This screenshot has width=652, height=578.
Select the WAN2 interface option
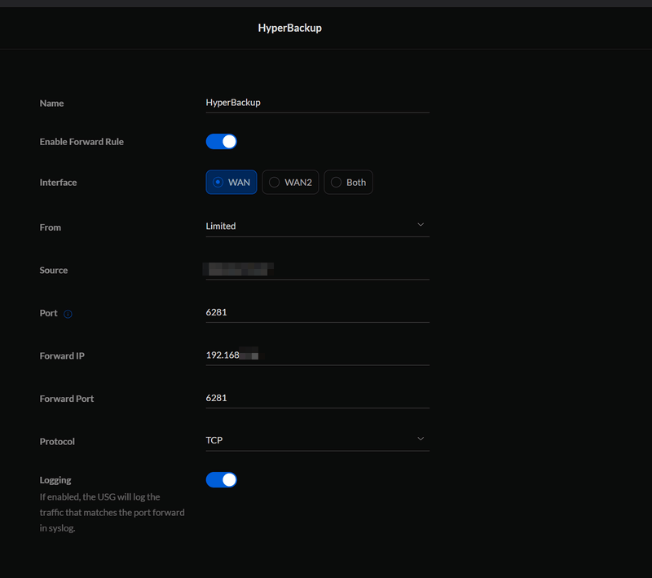pyautogui.click(x=290, y=182)
